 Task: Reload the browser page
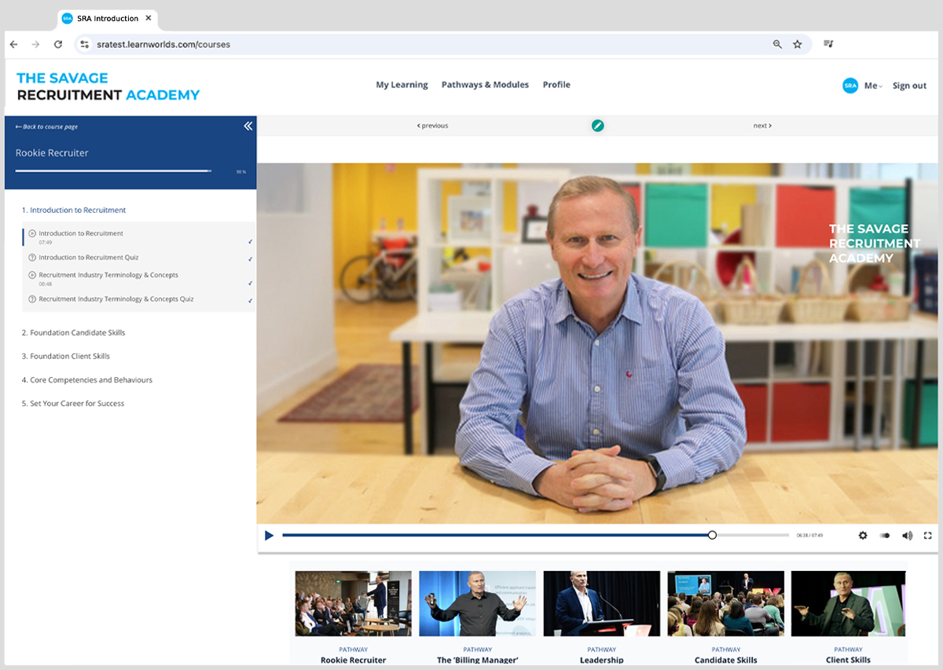coord(57,45)
